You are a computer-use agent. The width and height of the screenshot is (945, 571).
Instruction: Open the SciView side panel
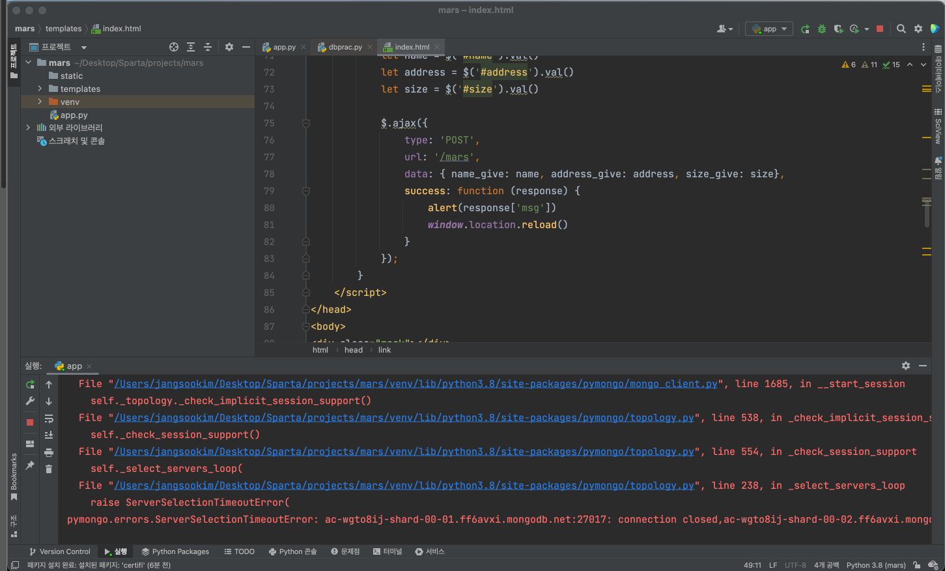pyautogui.click(x=938, y=126)
